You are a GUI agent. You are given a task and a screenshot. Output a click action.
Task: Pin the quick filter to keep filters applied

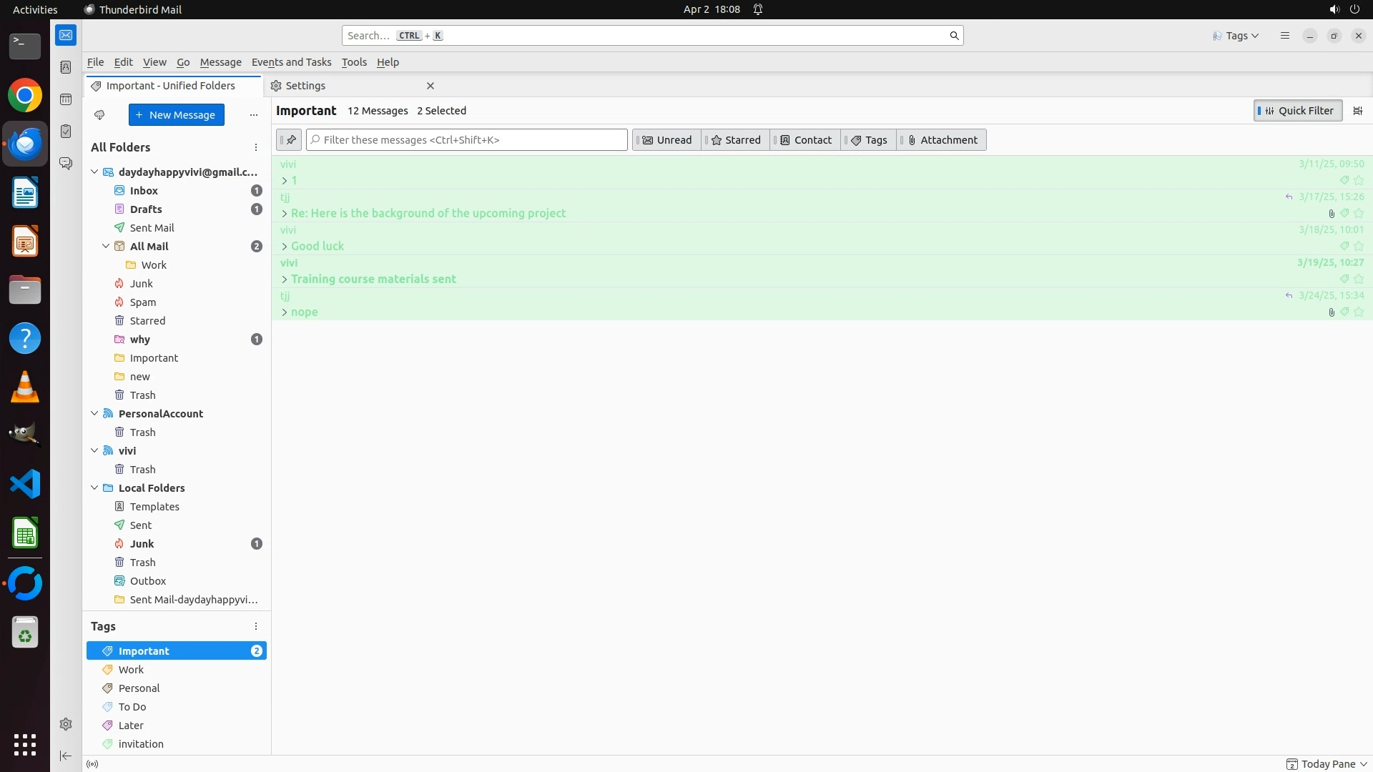coord(290,140)
